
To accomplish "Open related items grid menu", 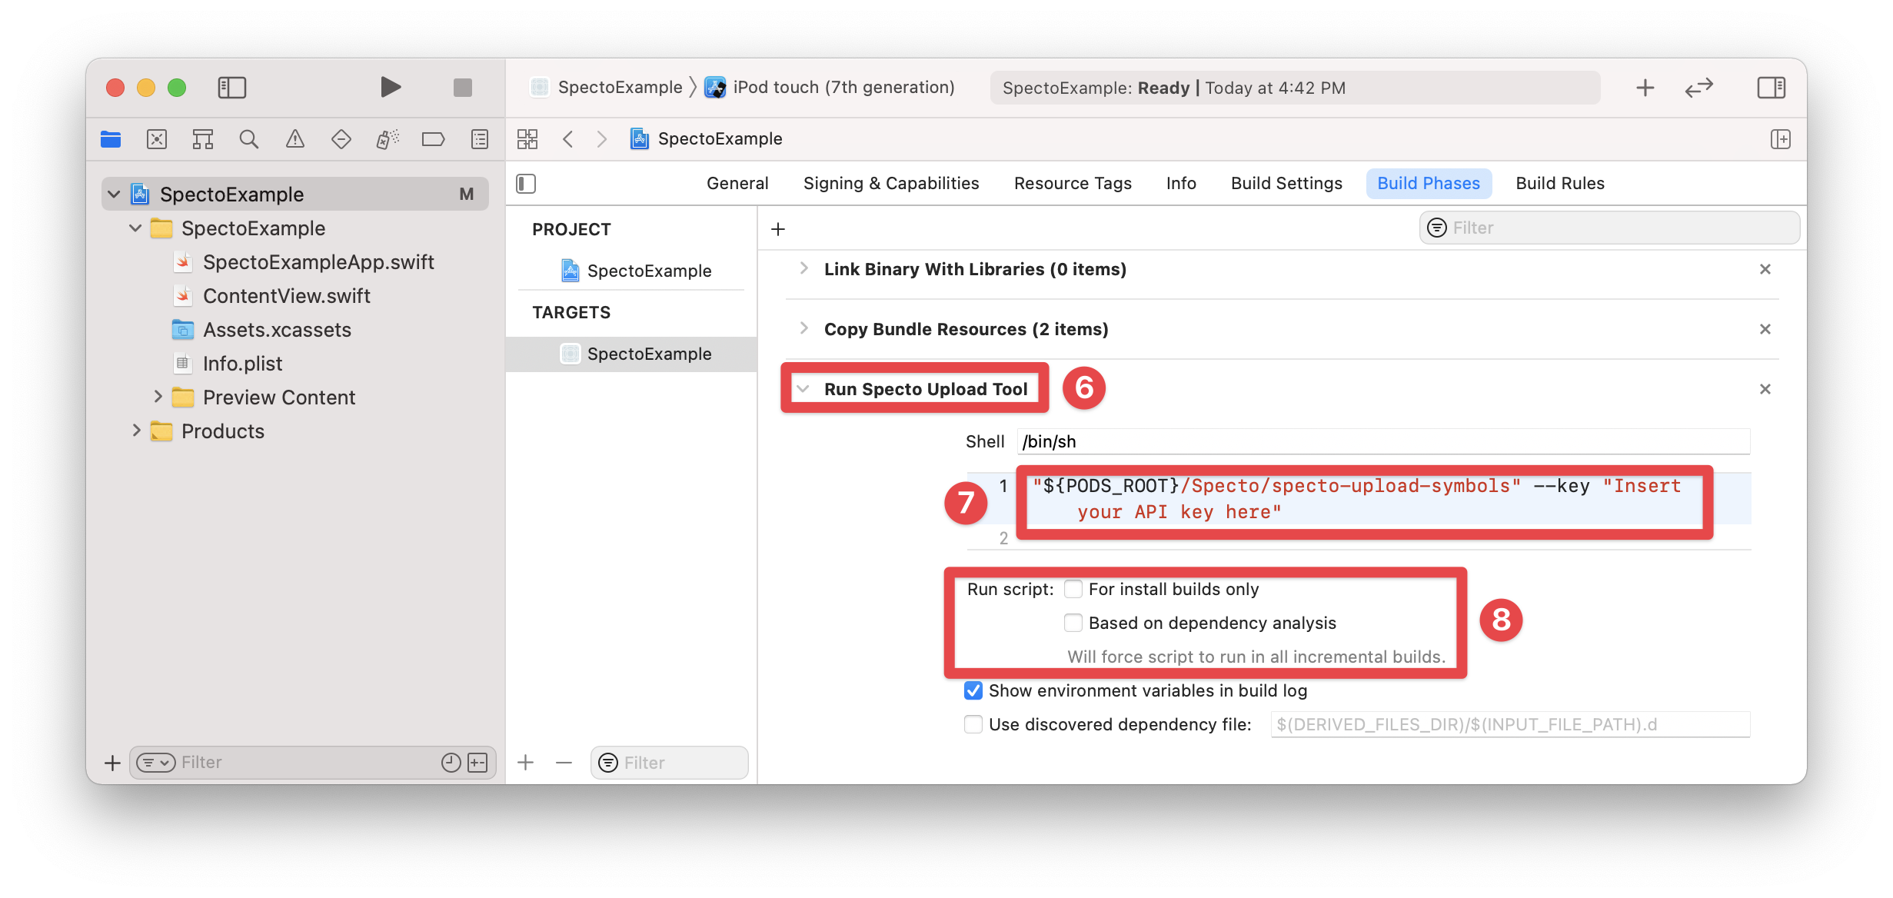I will pyautogui.click(x=527, y=139).
